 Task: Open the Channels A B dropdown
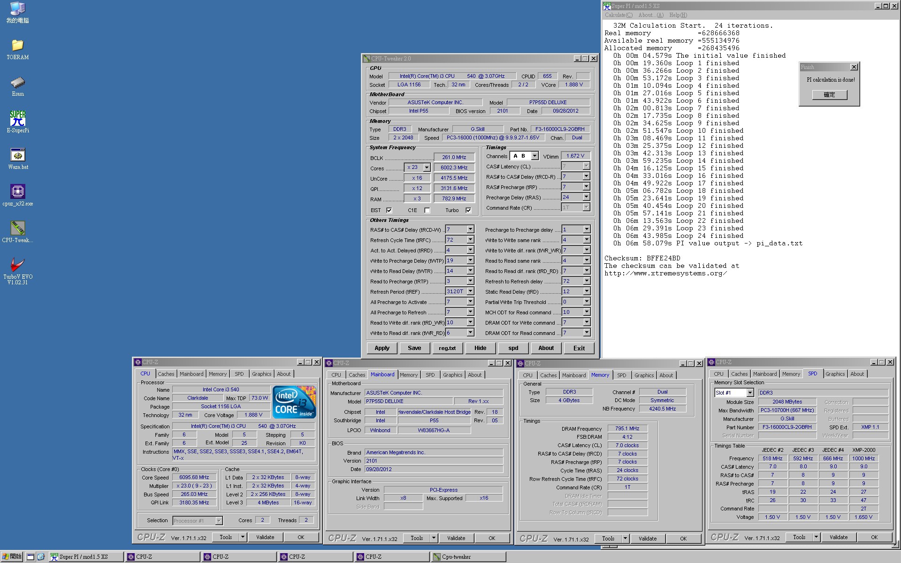coord(534,156)
